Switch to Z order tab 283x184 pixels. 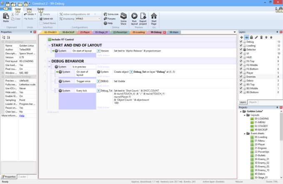point(22,177)
